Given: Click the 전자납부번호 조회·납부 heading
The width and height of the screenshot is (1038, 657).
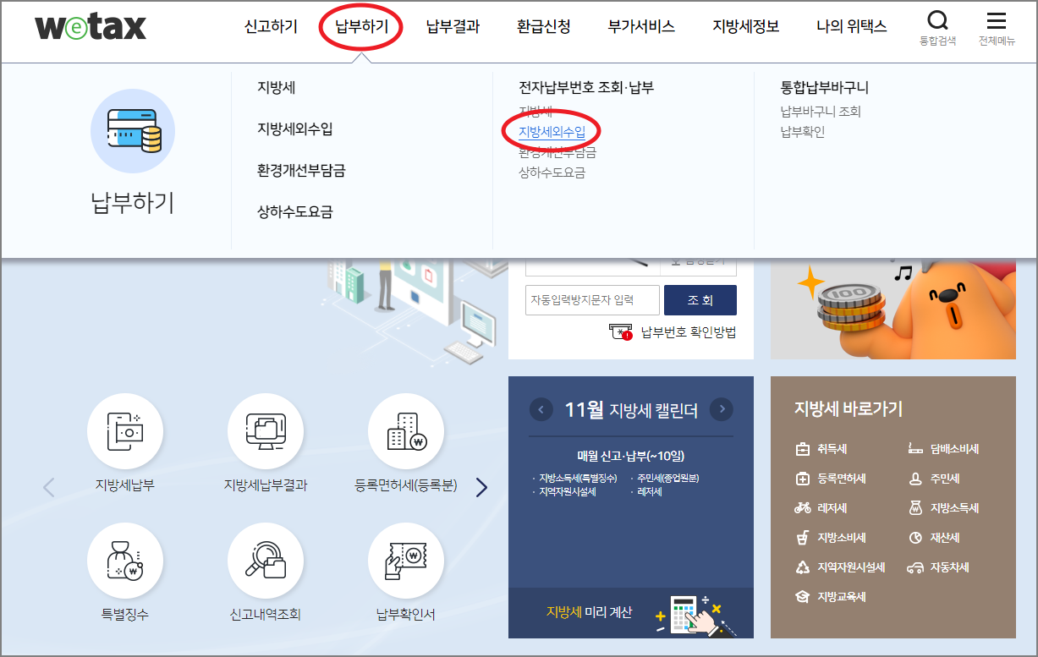Looking at the screenshot, I should [x=586, y=87].
